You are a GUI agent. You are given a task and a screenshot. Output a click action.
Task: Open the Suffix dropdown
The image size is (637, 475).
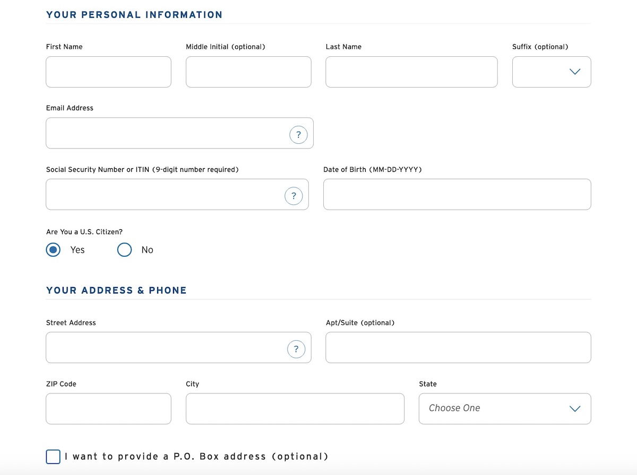552,72
